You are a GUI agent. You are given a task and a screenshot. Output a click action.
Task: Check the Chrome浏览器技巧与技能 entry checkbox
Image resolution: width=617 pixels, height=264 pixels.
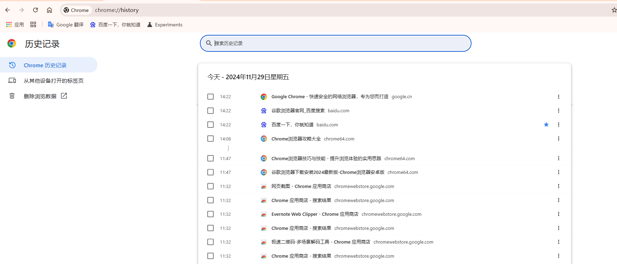(x=210, y=158)
